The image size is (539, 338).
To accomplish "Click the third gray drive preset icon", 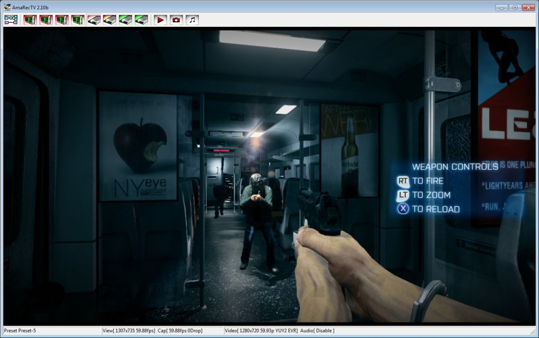I will (x=125, y=20).
